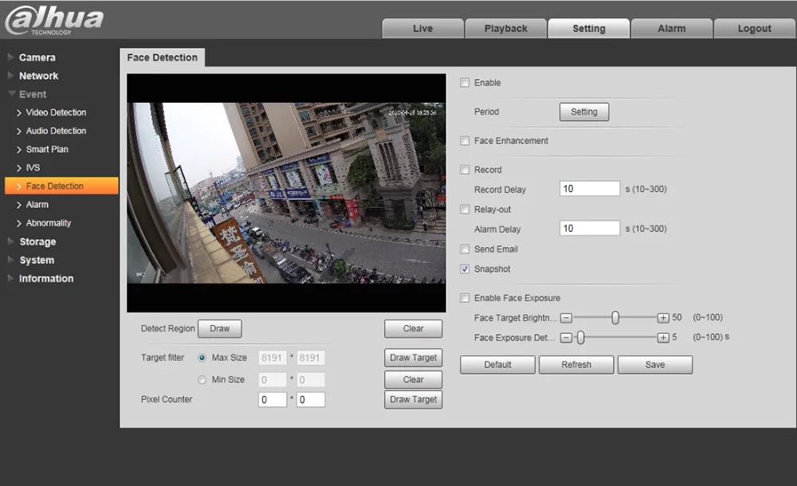Click the Record Delay input field

tap(589, 189)
